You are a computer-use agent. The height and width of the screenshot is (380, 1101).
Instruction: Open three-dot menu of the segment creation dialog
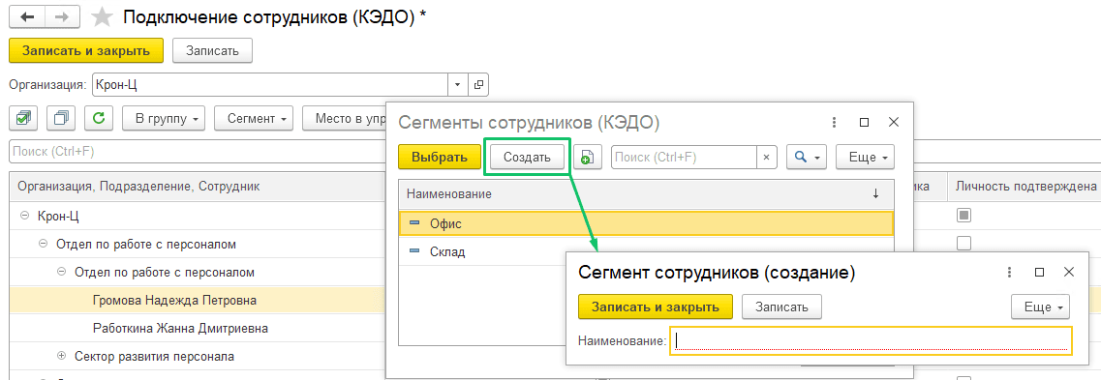coord(1009,273)
